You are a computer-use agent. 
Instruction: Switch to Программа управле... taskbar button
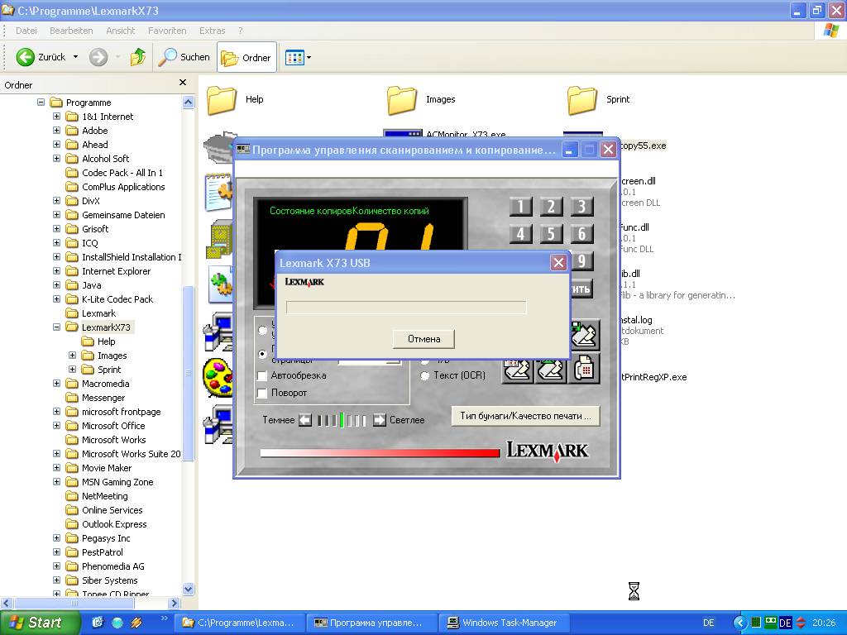coord(371,623)
